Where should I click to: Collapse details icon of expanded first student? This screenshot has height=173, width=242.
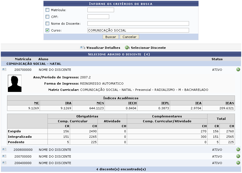[4, 69]
